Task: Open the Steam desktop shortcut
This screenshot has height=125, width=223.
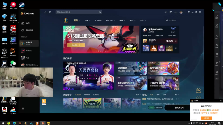Action: click(22, 6)
